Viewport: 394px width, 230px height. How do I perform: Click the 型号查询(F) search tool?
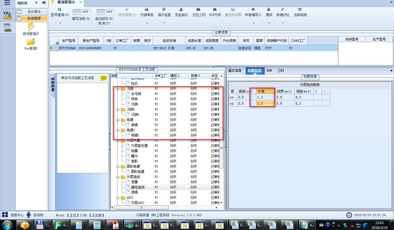tap(60, 12)
